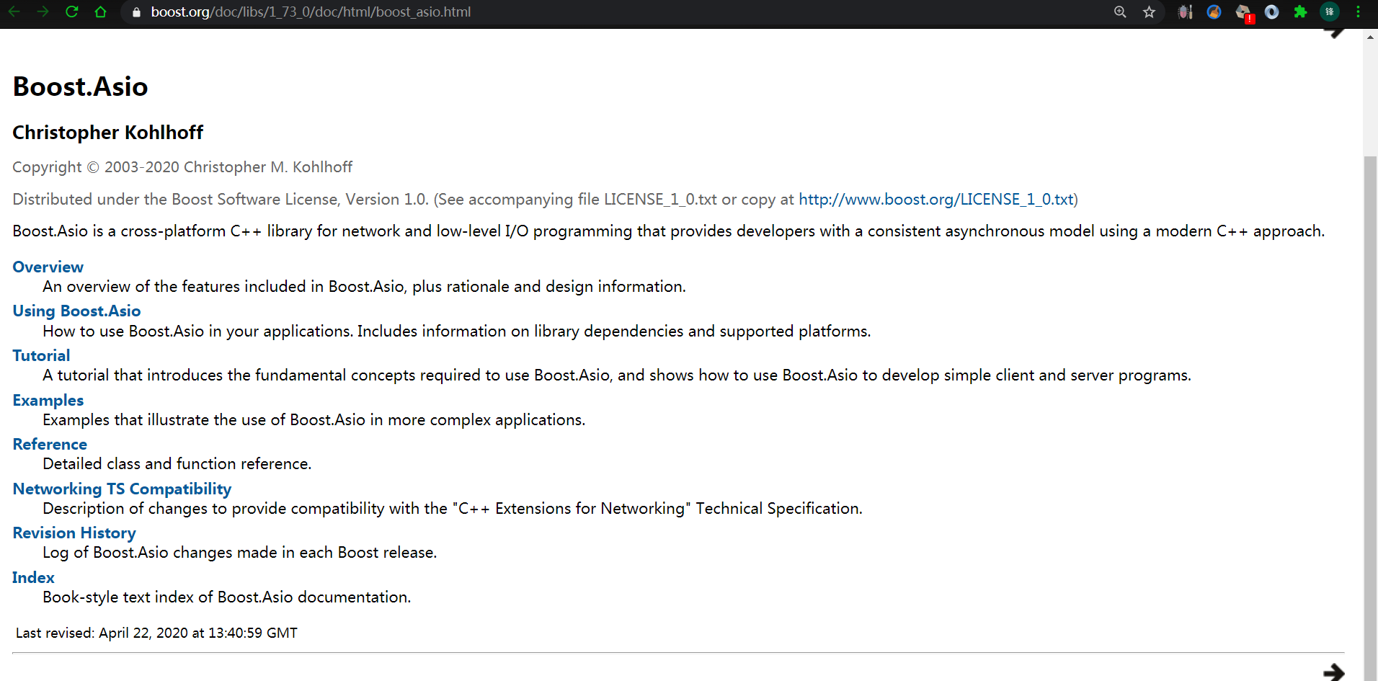Open the Reference section link
The height and width of the screenshot is (681, 1378).
point(50,444)
